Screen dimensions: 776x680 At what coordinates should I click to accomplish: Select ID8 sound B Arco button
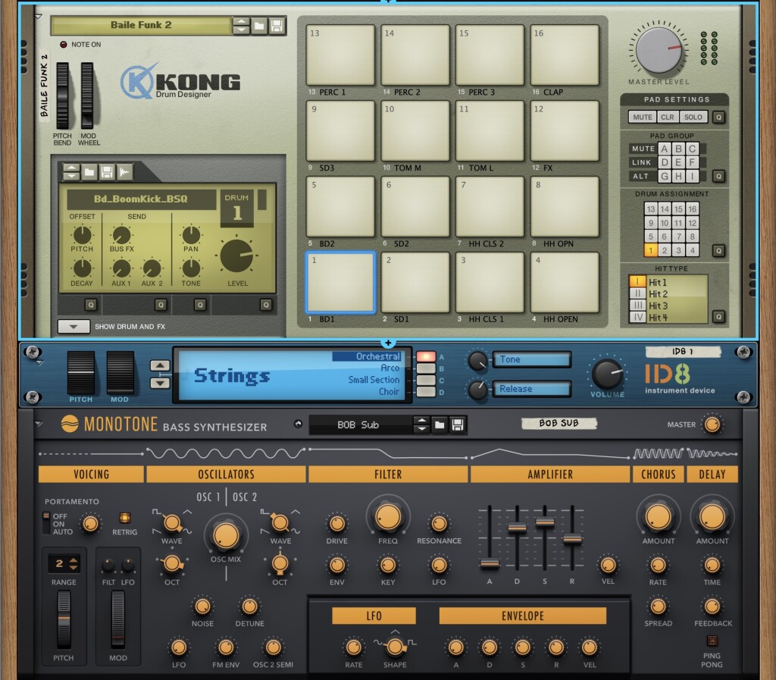click(x=426, y=368)
